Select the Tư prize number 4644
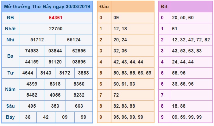 click(x=28, y=73)
